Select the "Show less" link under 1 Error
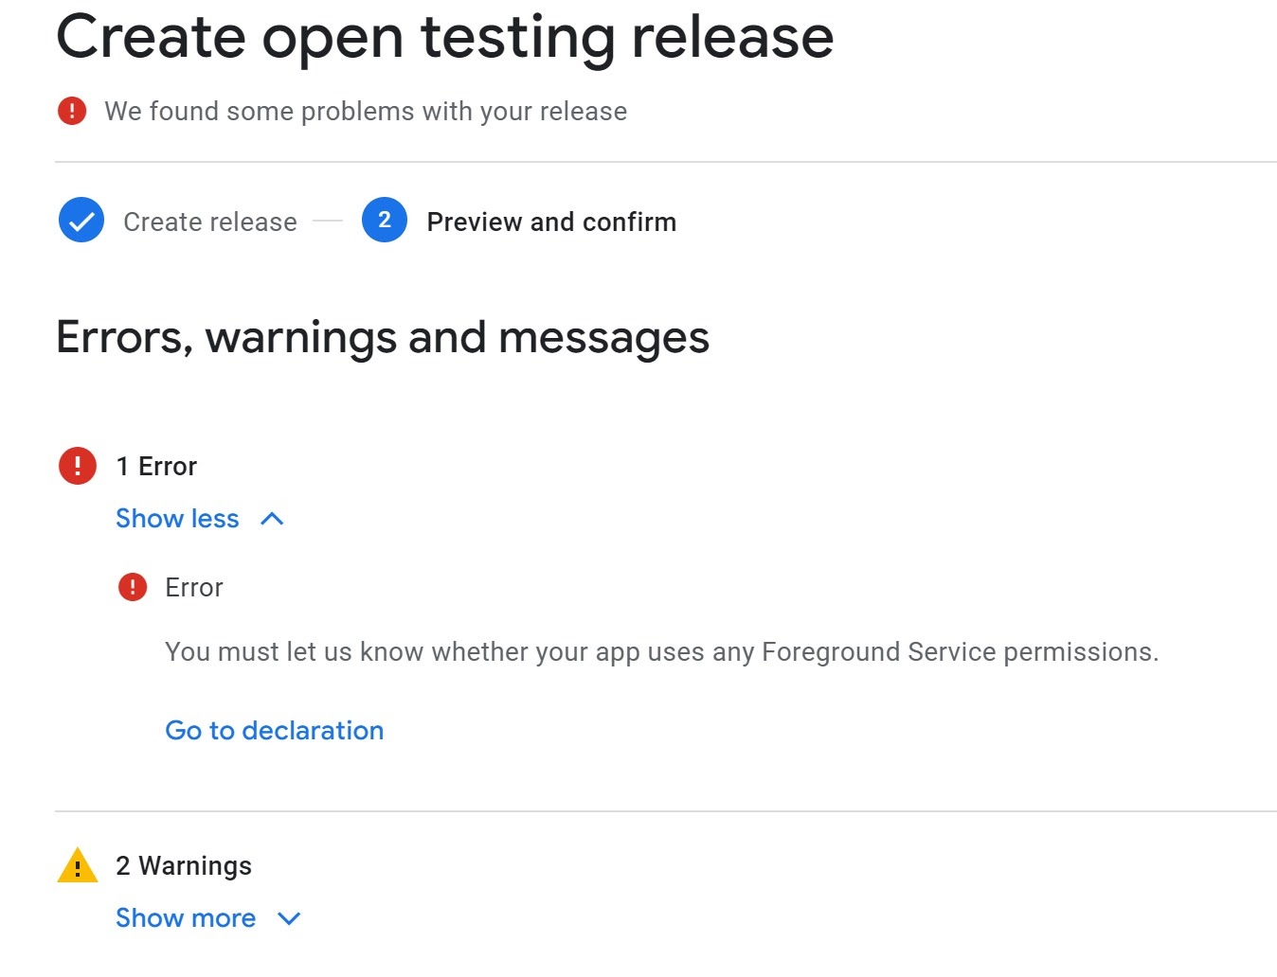Screen dimensions: 1277x977 (177, 519)
